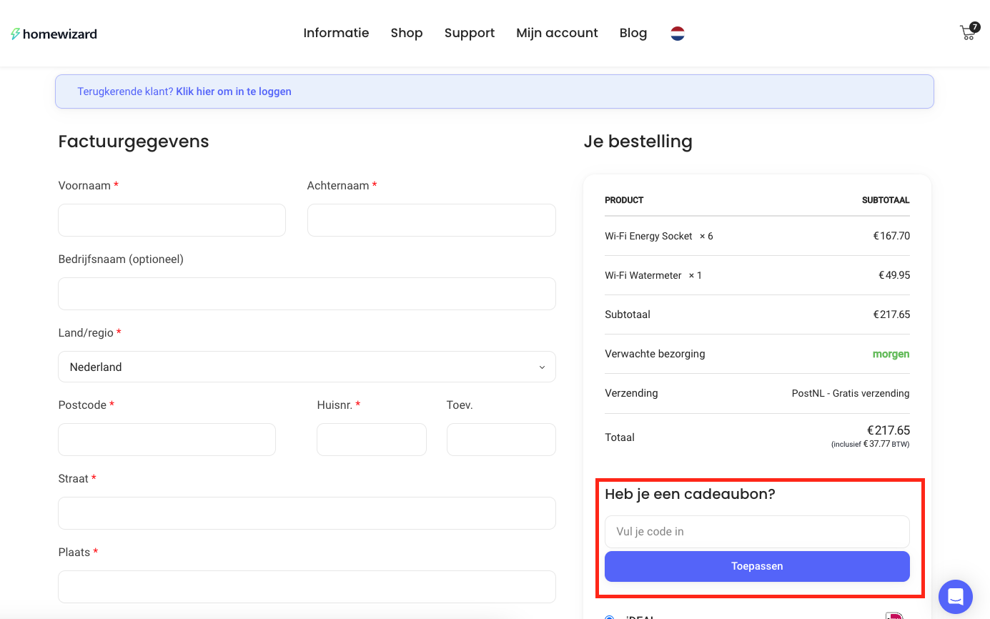
Task: Go to homewizard logo homepage
Action: pyautogui.click(x=54, y=34)
